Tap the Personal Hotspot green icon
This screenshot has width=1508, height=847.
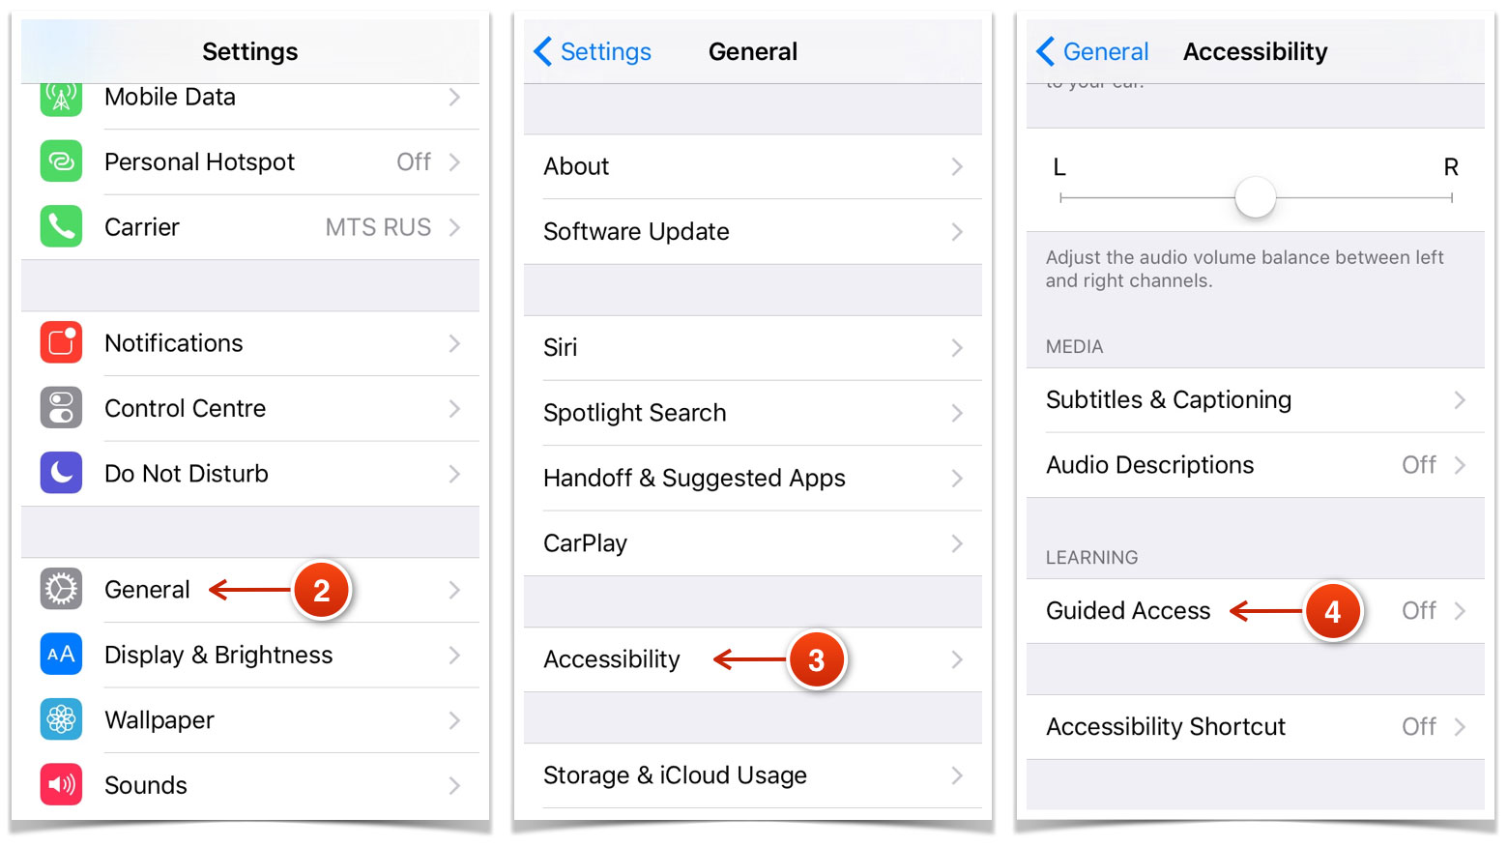[61, 161]
